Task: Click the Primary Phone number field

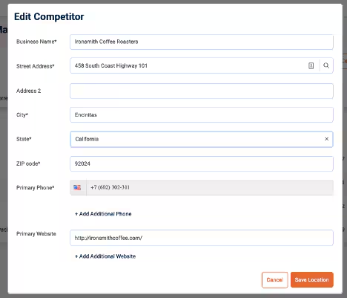Action: point(210,187)
